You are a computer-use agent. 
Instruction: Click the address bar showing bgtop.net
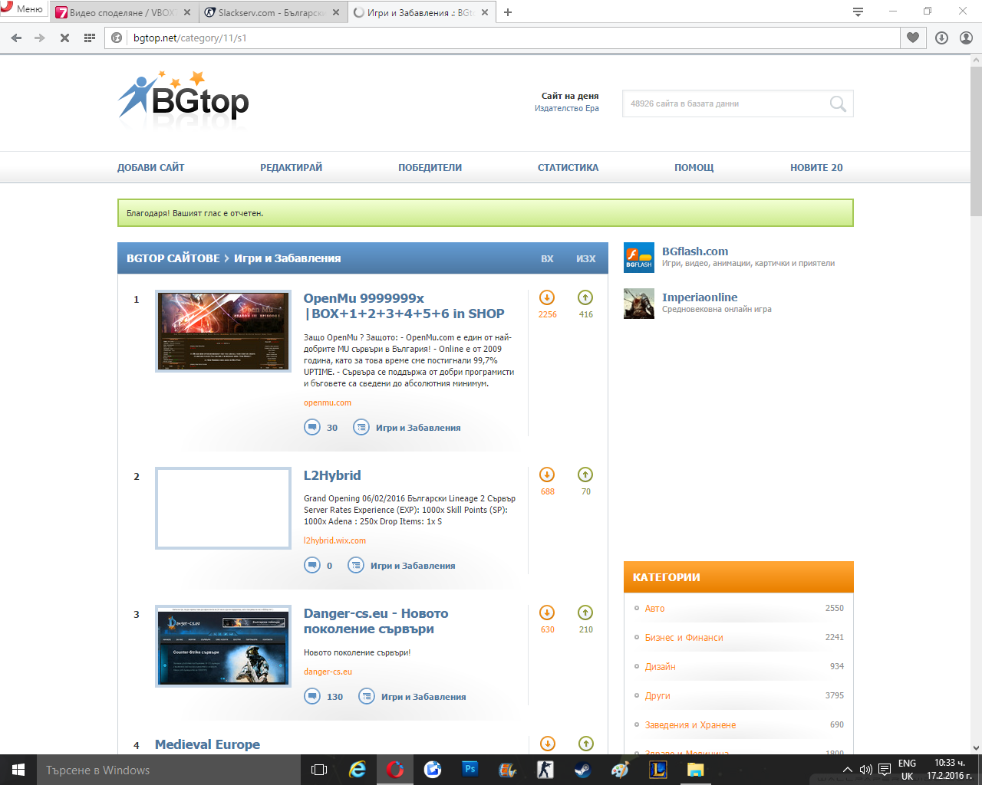(503, 38)
